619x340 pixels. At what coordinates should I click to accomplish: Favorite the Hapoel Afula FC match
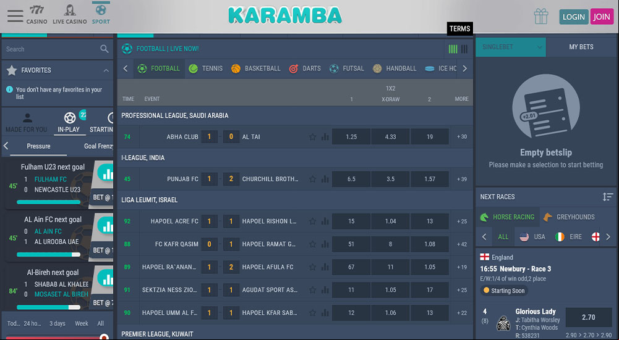point(312,267)
